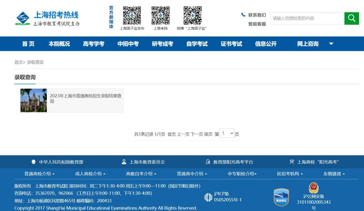Click 录取查询 in the breadcrumb
This screenshot has height=211, width=364.
coord(35,62)
